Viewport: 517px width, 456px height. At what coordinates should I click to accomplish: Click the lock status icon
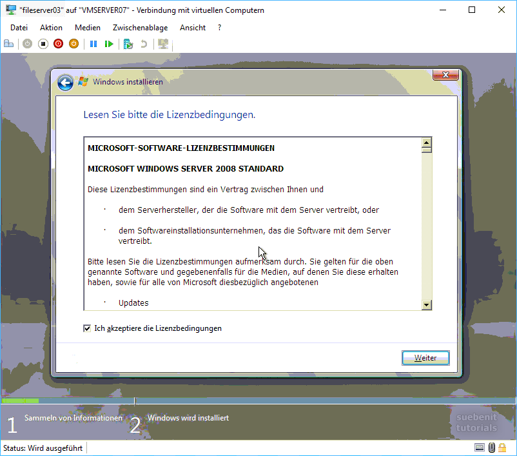tap(502, 448)
